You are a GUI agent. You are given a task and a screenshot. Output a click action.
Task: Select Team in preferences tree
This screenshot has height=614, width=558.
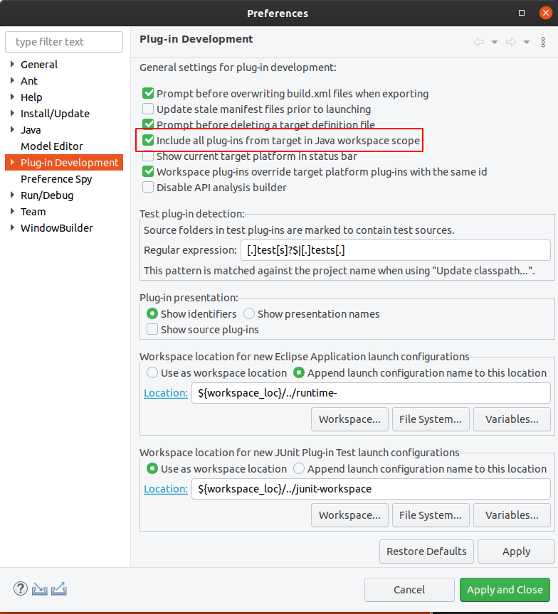coord(33,212)
